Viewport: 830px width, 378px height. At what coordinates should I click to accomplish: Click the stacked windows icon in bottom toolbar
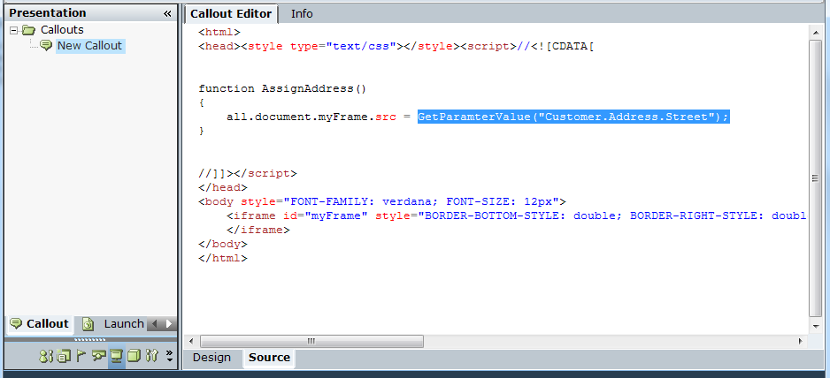[x=64, y=357]
